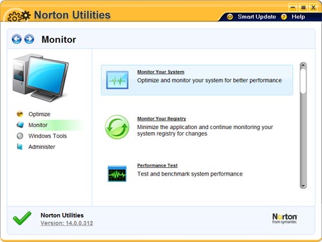Click the Windows Tools sidebar icon
The width and height of the screenshot is (322, 242).
click(x=20, y=136)
